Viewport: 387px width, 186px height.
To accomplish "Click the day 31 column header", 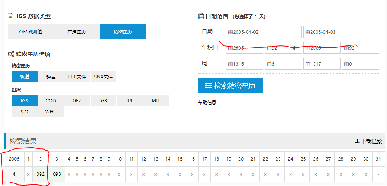I will click(378, 159).
